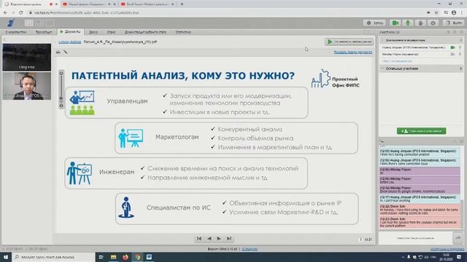
Task: Open the Опрос tab
Action: (x=111, y=32)
